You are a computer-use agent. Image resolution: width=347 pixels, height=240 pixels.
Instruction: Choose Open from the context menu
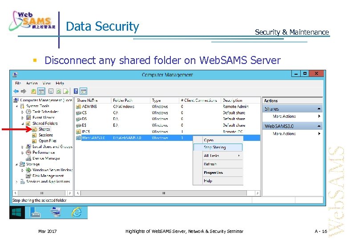point(218,140)
